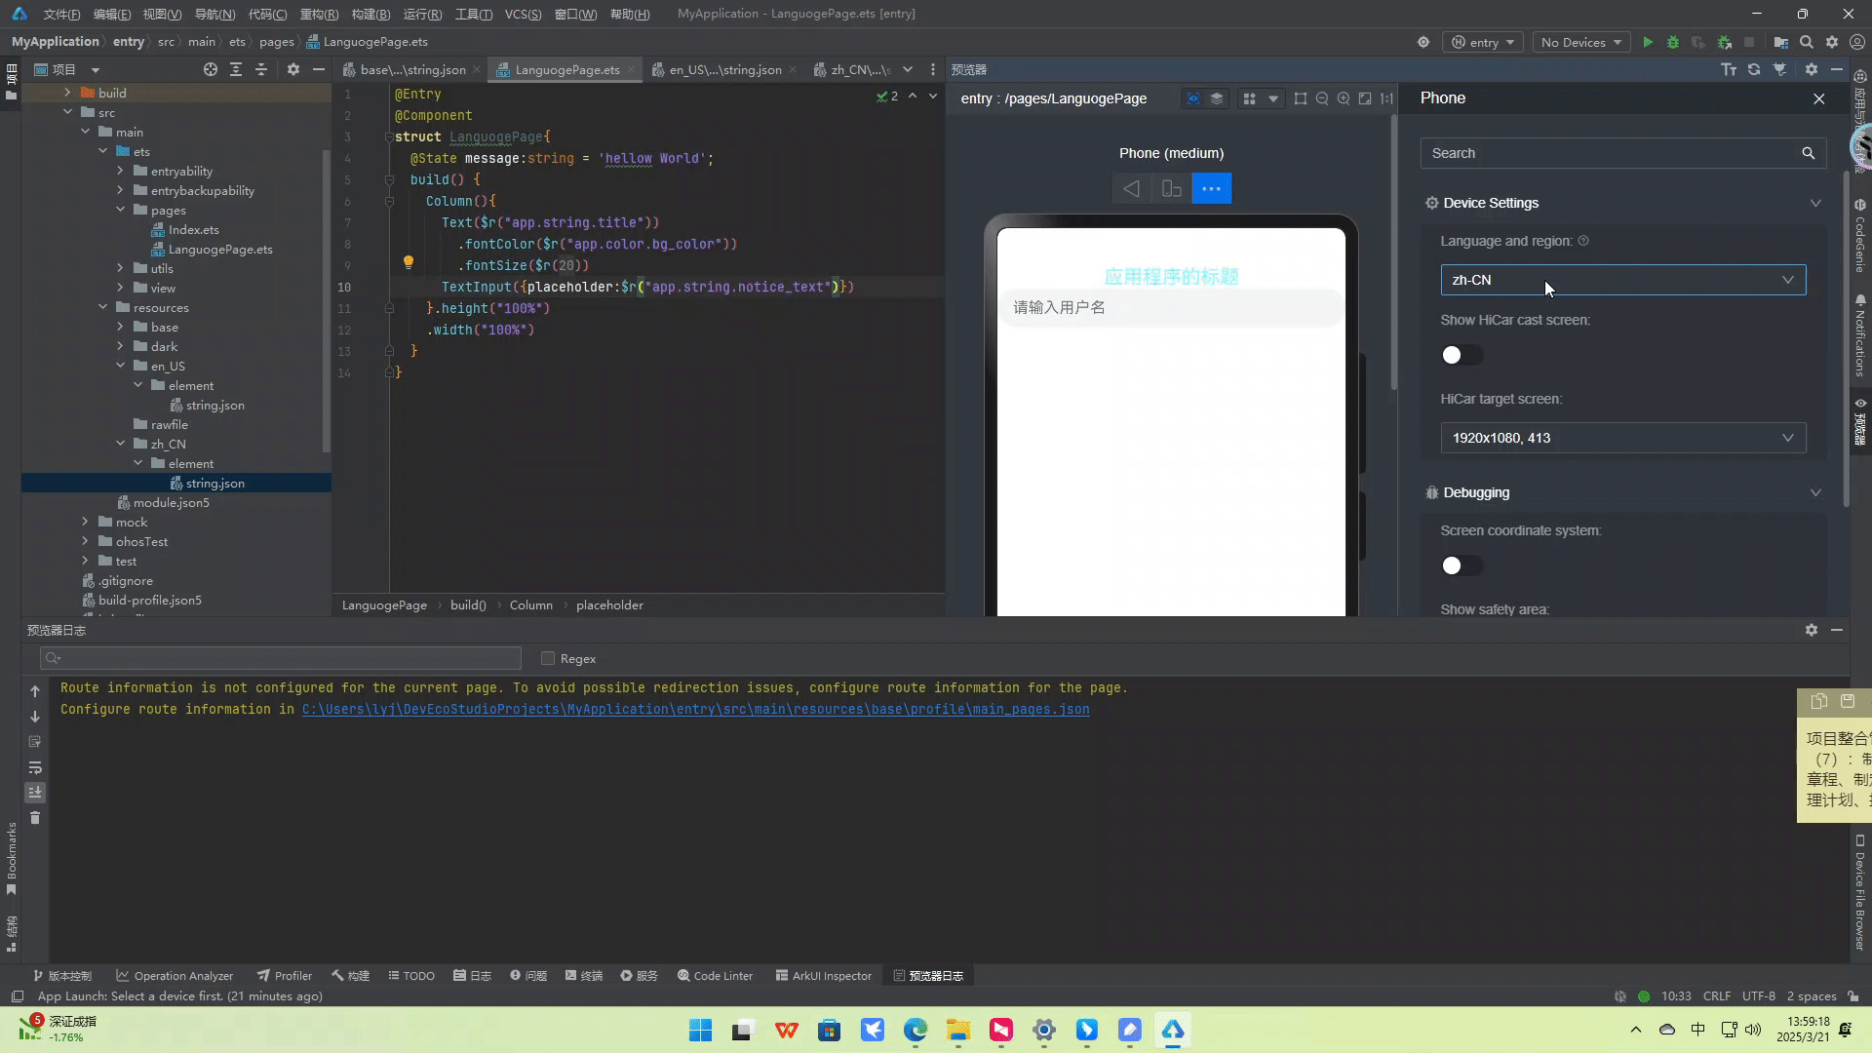Open the main_pages.json path link in the log

point(695,709)
